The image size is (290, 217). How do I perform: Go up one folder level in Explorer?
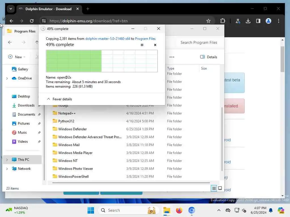[37, 42]
